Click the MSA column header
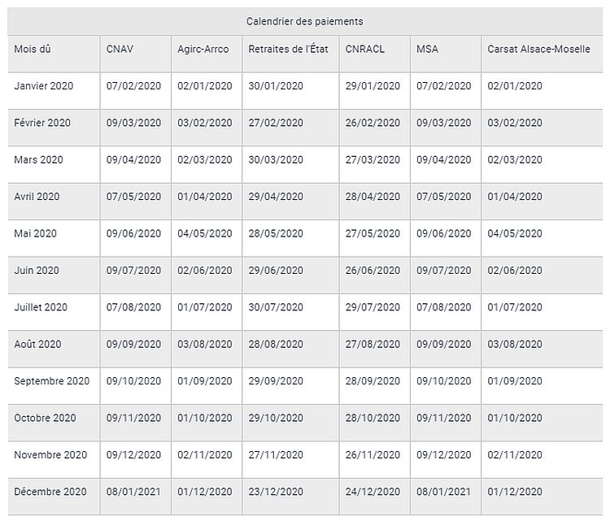Screen dimensions: 610x521 click(x=427, y=50)
